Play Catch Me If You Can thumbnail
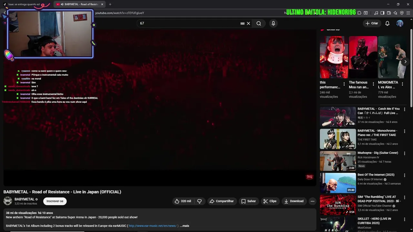 (x=338, y=117)
